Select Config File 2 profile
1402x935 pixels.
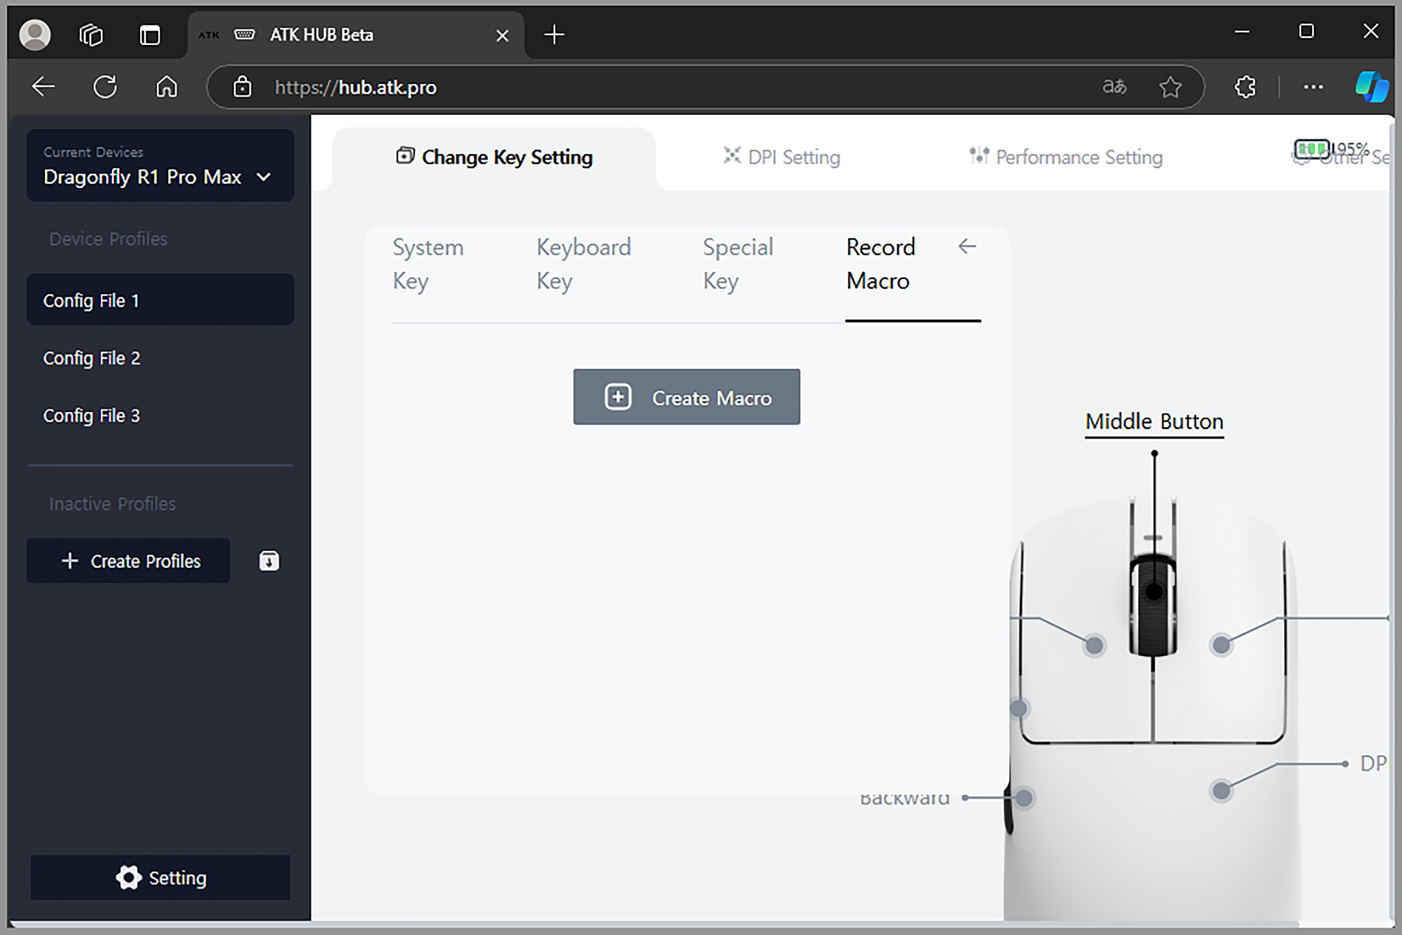click(x=91, y=358)
